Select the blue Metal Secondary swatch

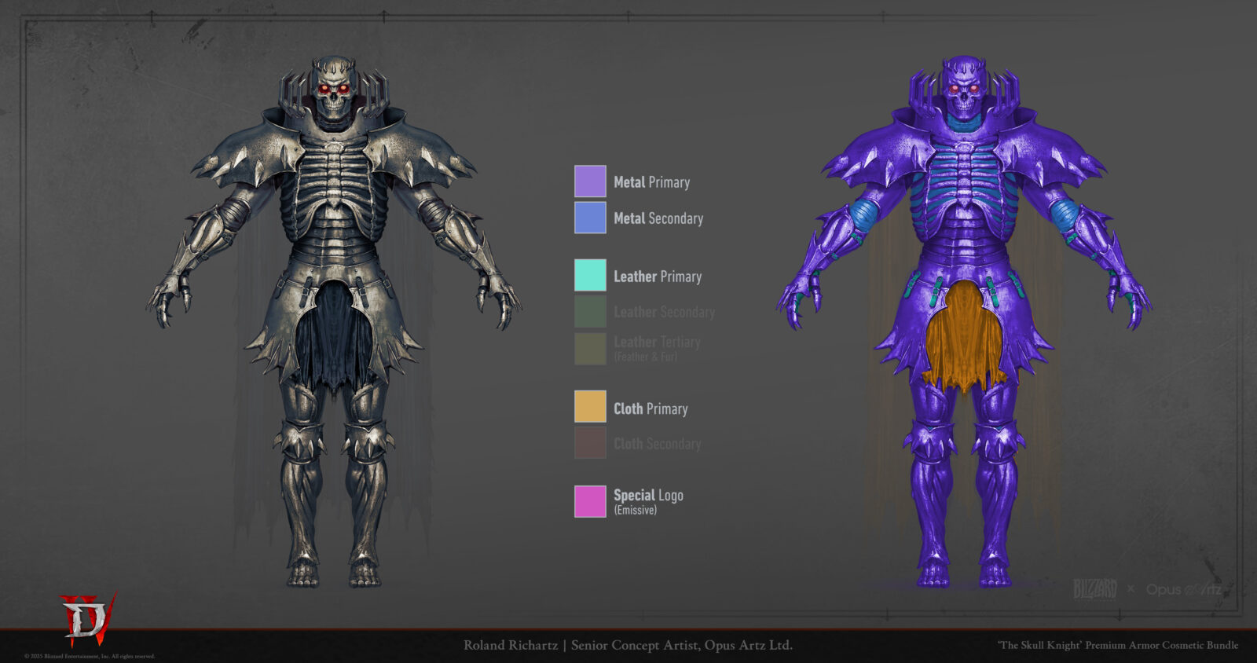pos(590,218)
